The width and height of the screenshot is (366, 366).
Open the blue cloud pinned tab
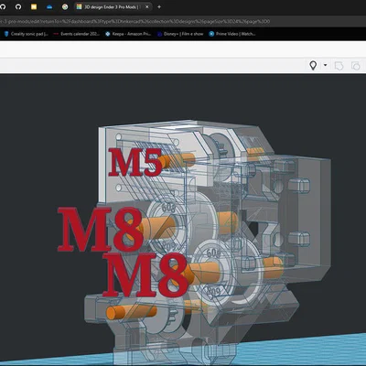[x=49, y=6]
